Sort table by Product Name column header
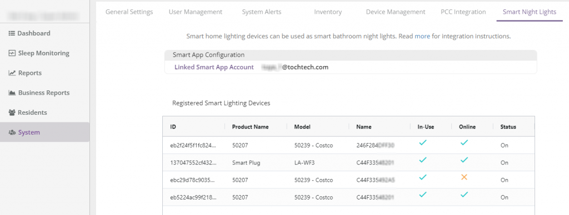Image resolution: width=569 pixels, height=215 pixels. pos(251,127)
